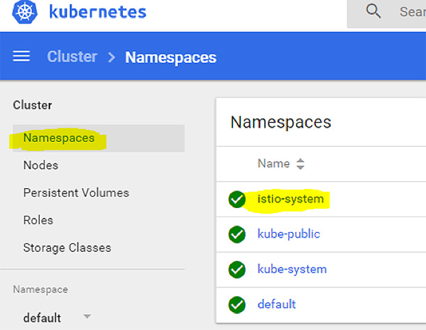Click kube-system green status check icon
Image resolution: width=426 pixels, height=330 pixels.
[x=237, y=270]
